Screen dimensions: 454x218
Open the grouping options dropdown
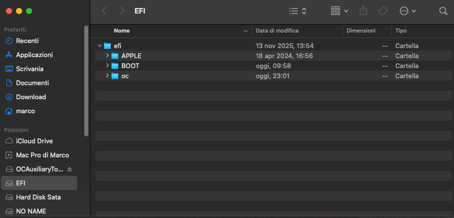point(340,11)
